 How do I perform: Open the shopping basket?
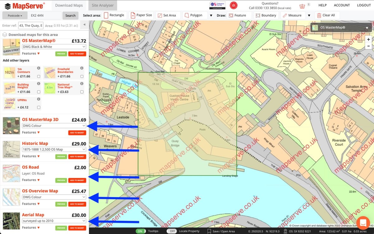303,5
